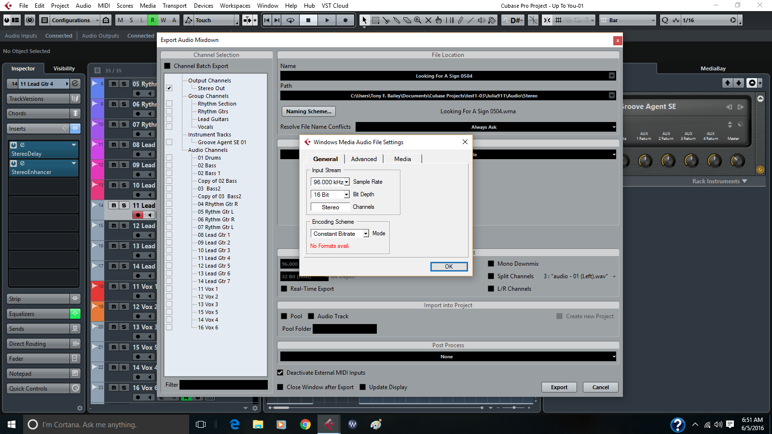Click the Record transport button
Viewport: 772px width, 434px height.
tap(345, 20)
